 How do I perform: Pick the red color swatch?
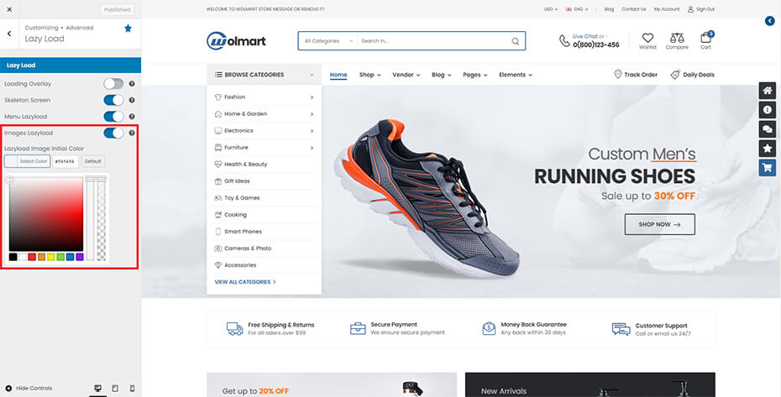[32, 257]
